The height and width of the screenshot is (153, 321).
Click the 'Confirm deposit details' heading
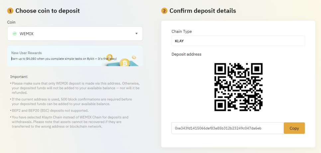(x=203, y=11)
